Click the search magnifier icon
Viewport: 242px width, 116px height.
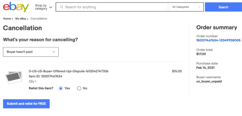61,7
